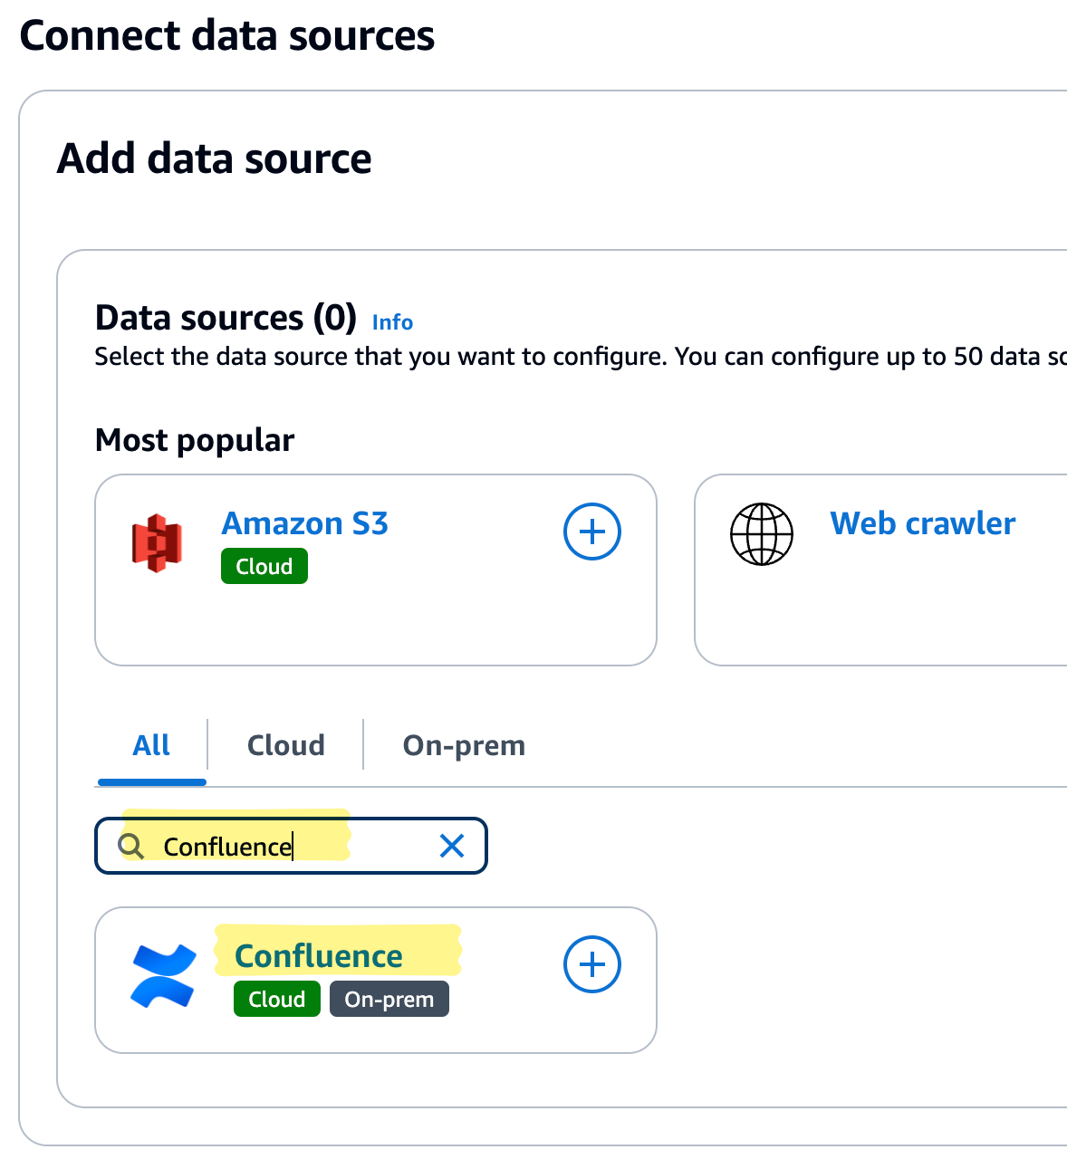
Task: Click the plus icon on the Confluence card
Action: point(591,964)
